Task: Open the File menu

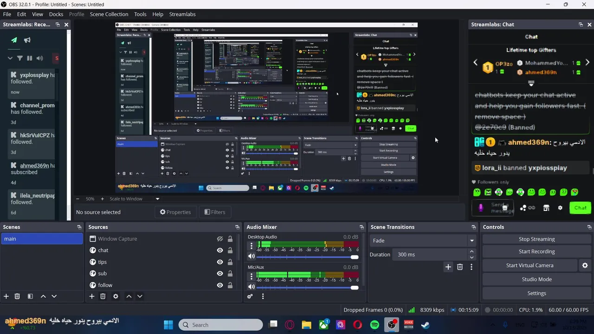Action: point(7,14)
